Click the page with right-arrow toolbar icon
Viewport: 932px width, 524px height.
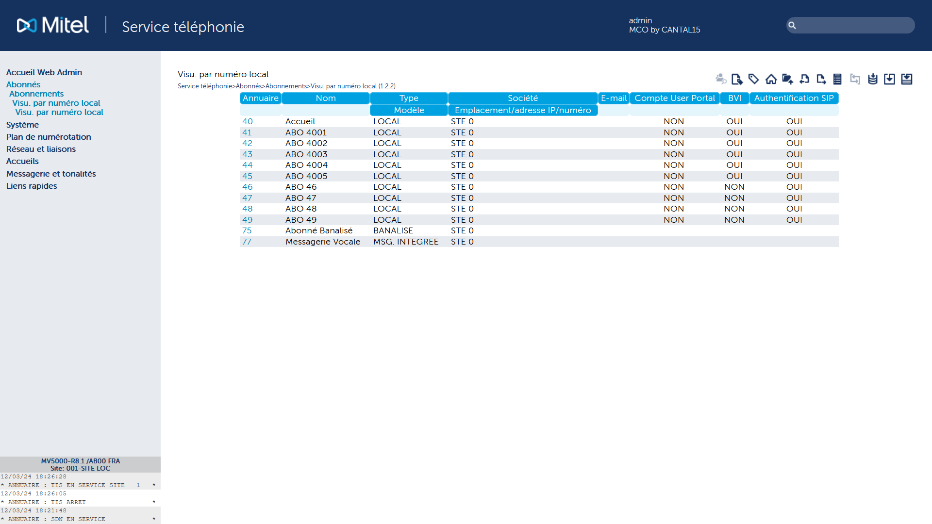[x=821, y=79]
